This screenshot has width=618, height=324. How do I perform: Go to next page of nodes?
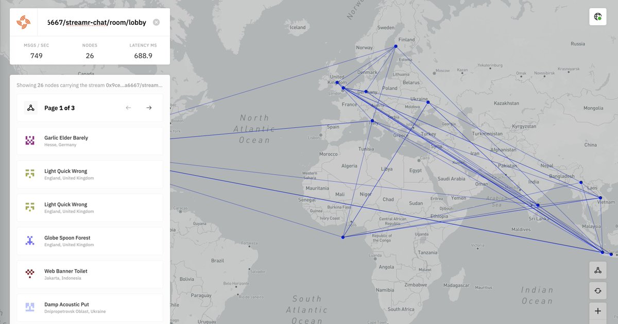coord(149,108)
